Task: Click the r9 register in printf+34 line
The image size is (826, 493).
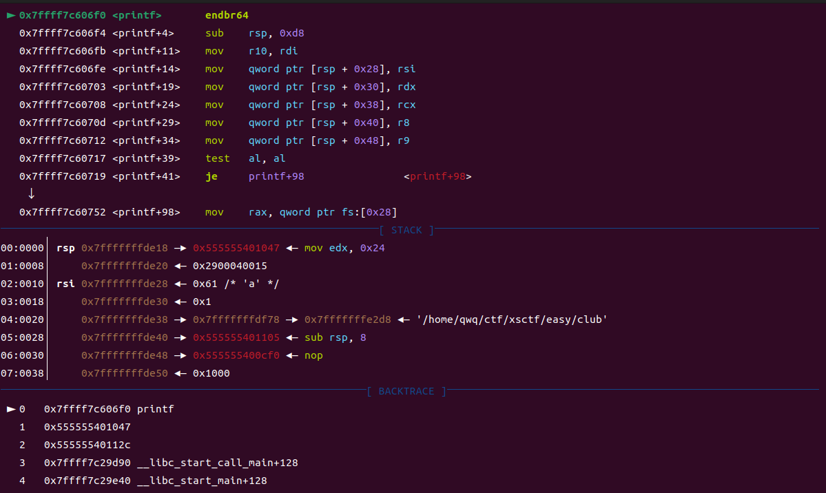Action: tap(404, 140)
